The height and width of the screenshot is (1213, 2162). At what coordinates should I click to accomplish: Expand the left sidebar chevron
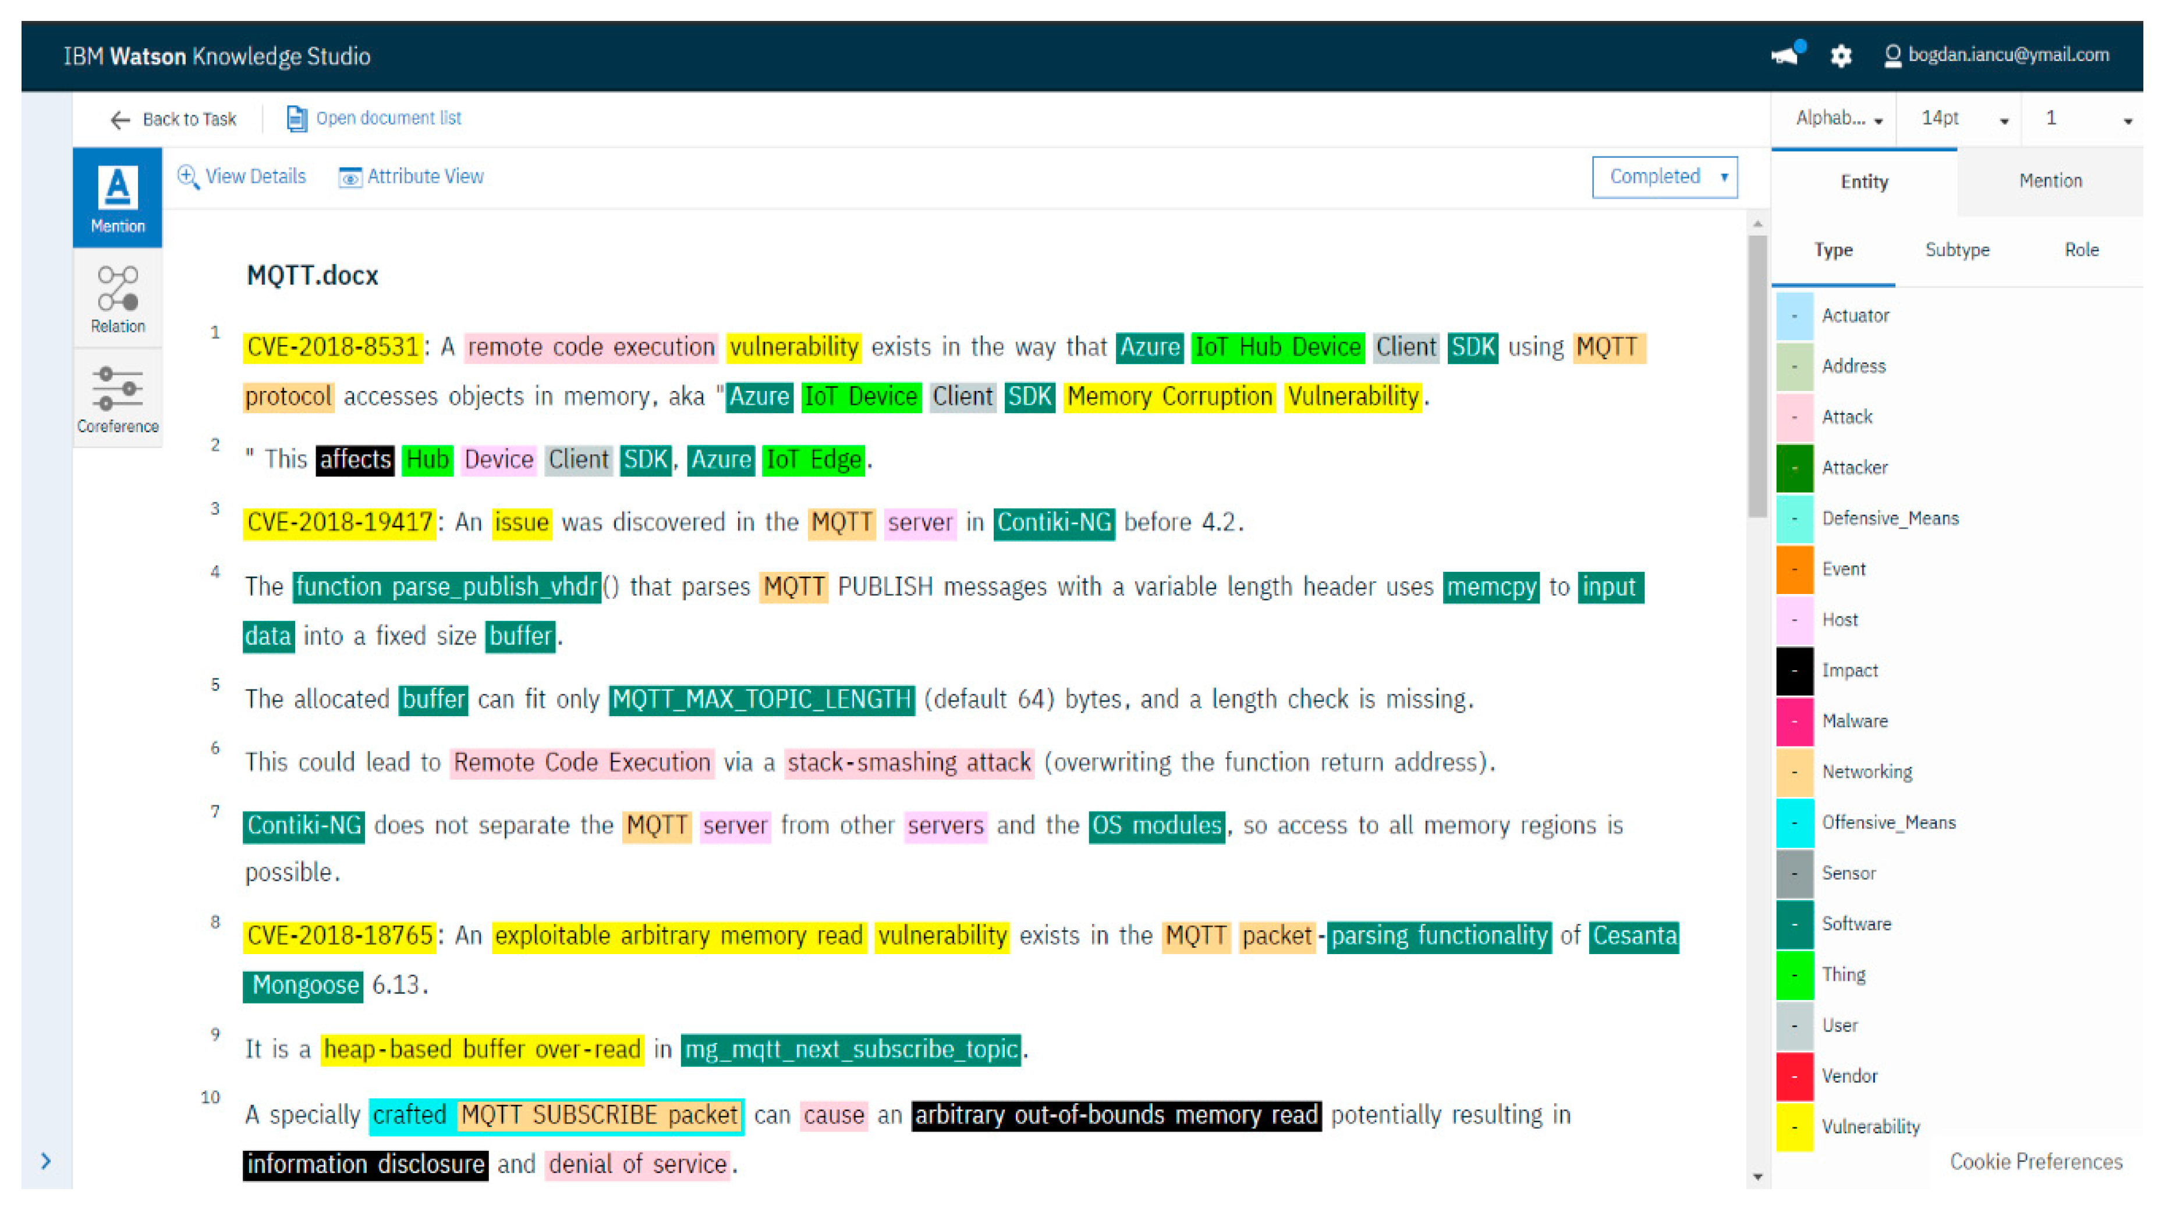[x=46, y=1161]
